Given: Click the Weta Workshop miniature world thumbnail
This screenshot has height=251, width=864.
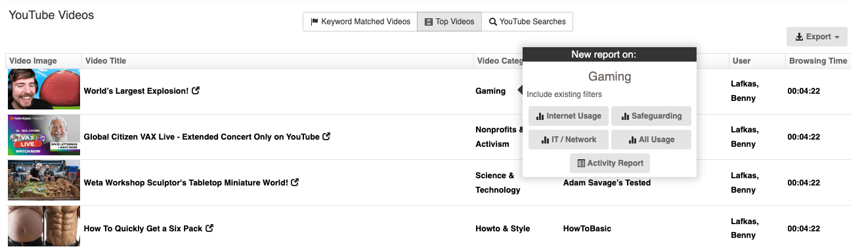Looking at the screenshot, I should (44, 181).
